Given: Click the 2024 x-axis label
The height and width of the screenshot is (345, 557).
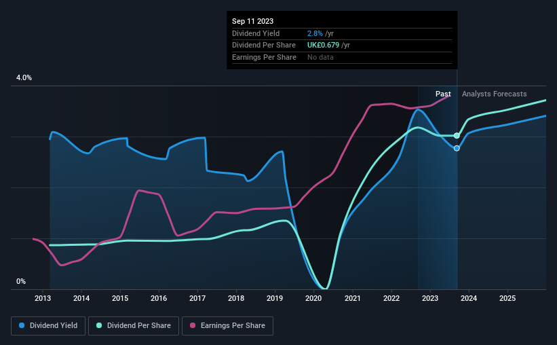Looking at the screenshot, I should (469, 298).
